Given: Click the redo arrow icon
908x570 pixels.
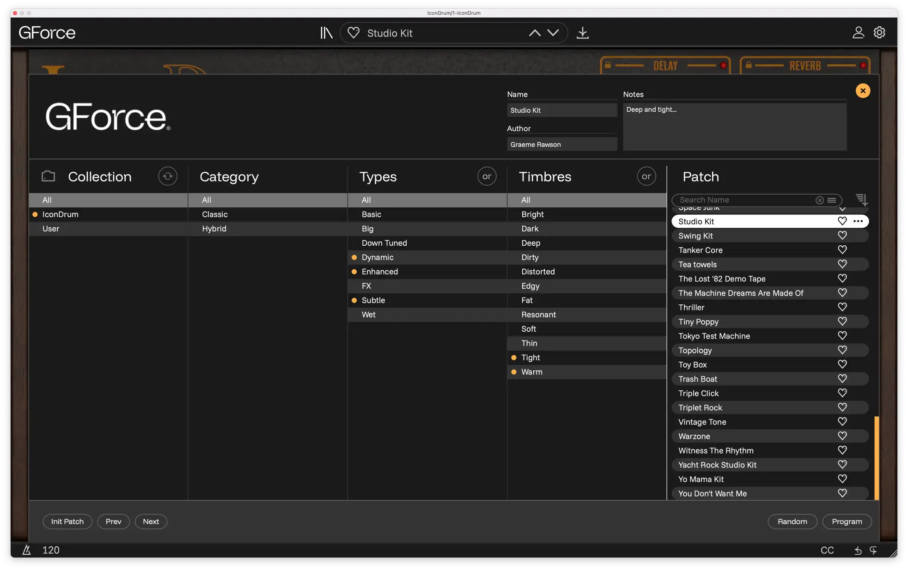Looking at the screenshot, I should pos(873,550).
